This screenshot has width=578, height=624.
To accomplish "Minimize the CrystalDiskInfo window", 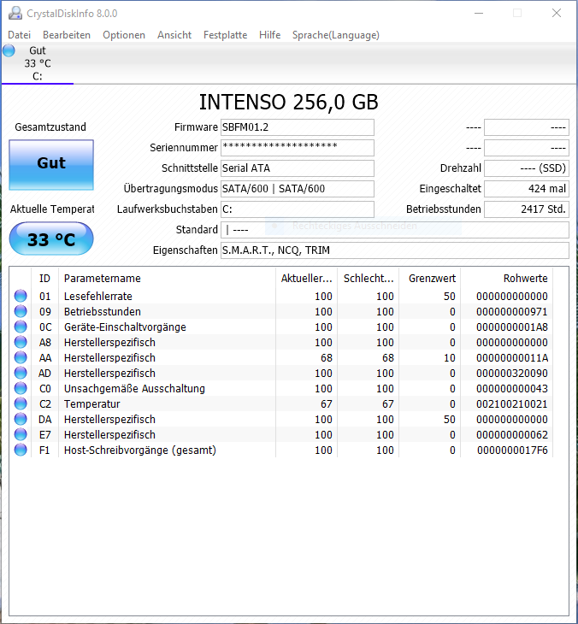I will point(479,13).
